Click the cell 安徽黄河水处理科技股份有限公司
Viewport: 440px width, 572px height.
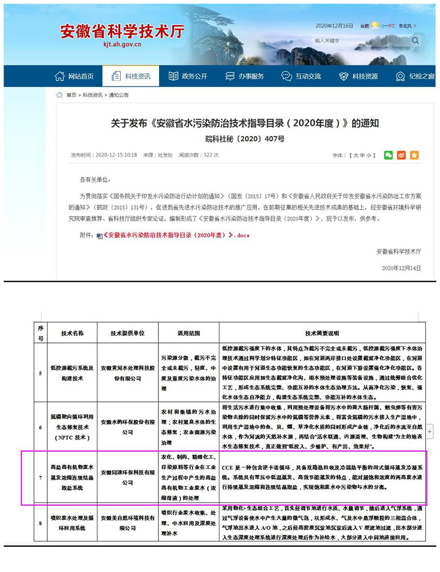point(128,373)
